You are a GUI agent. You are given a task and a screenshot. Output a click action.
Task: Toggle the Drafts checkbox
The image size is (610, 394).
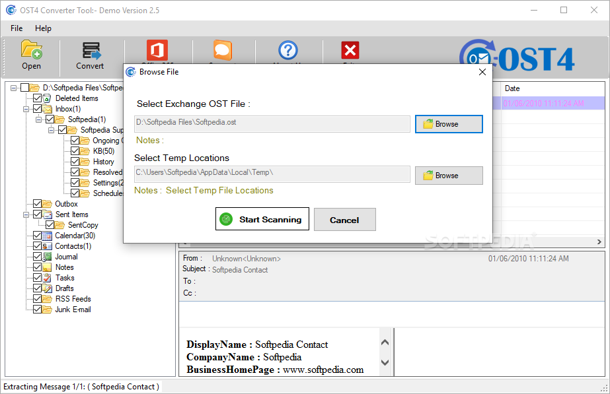coord(38,288)
